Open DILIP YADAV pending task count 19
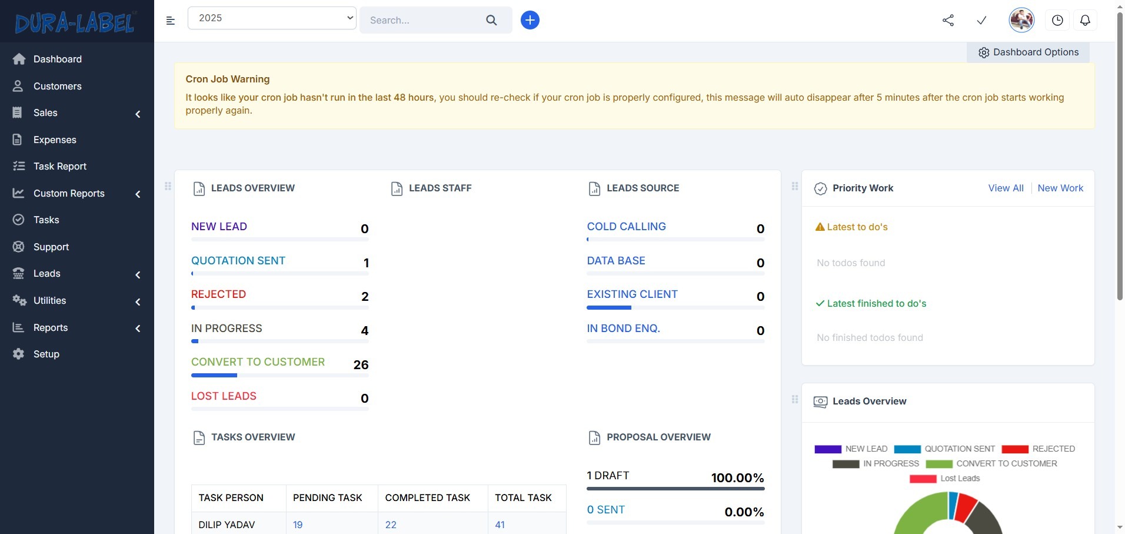1125x534 pixels. pyautogui.click(x=298, y=525)
